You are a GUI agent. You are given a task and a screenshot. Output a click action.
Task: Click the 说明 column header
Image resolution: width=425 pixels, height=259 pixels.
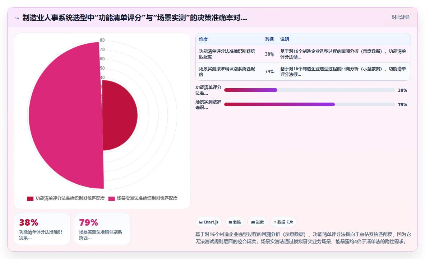[x=285, y=39]
